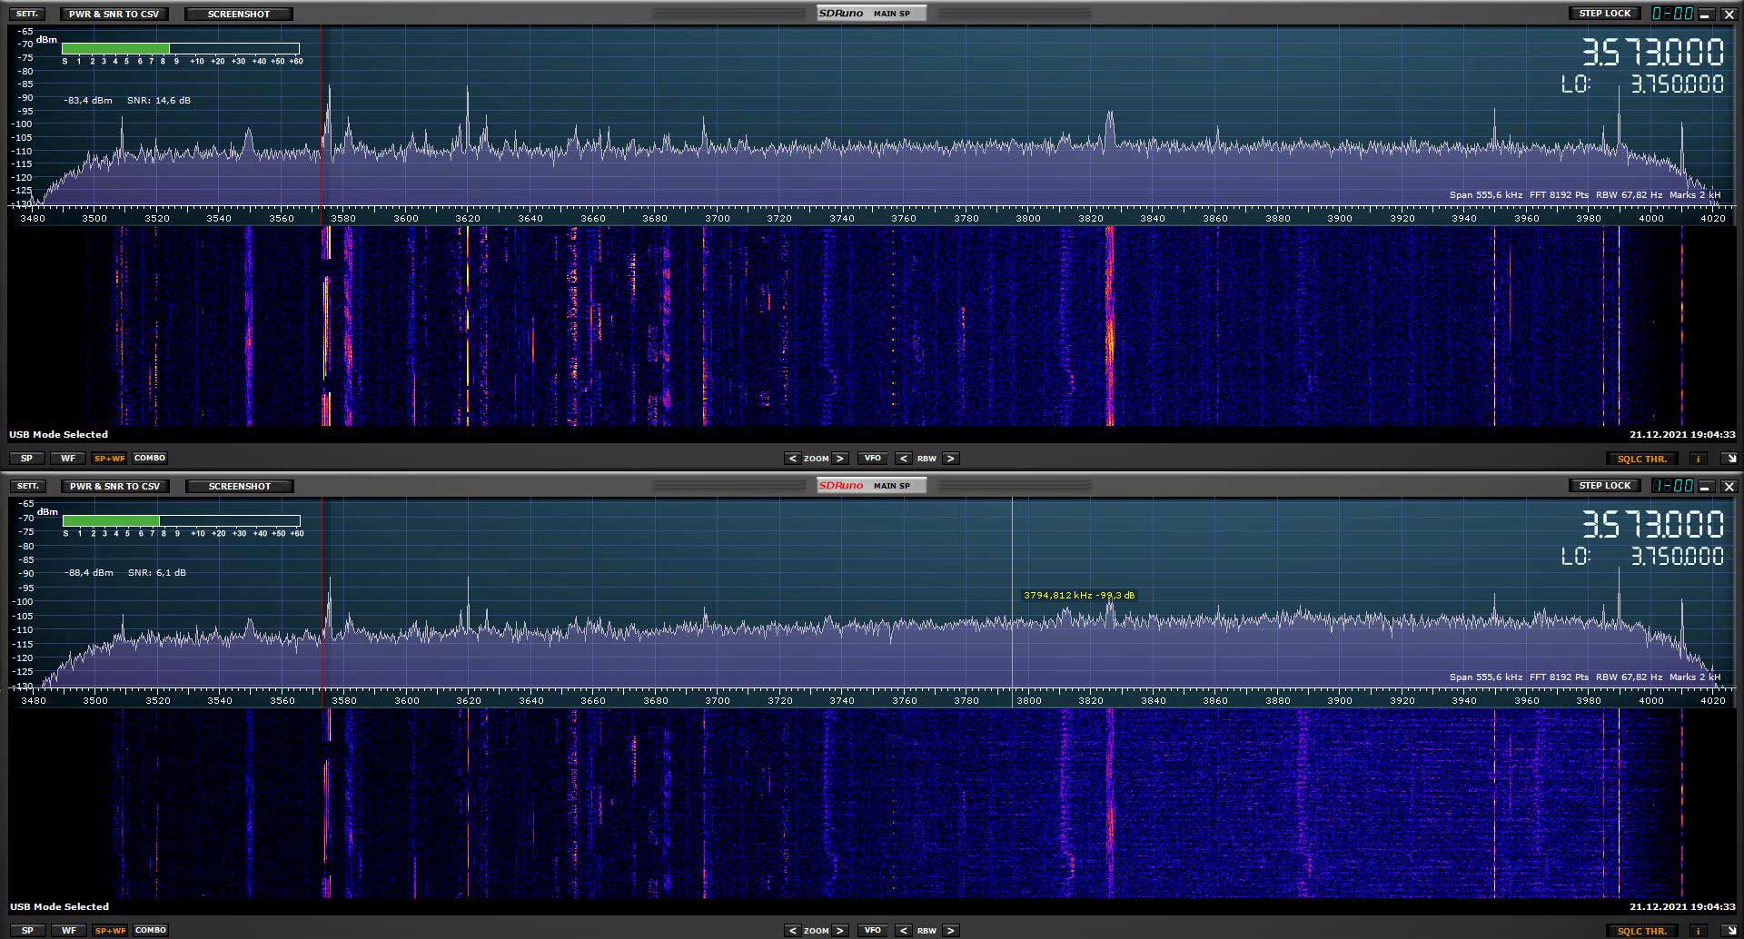Click SCREENSHOT button in top window
The image size is (1744, 939).
(239, 14)
